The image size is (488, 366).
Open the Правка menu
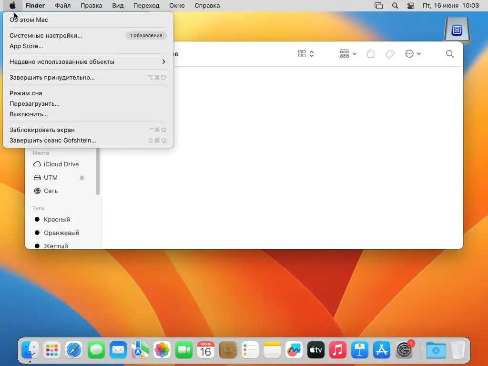tap(91, 6)
